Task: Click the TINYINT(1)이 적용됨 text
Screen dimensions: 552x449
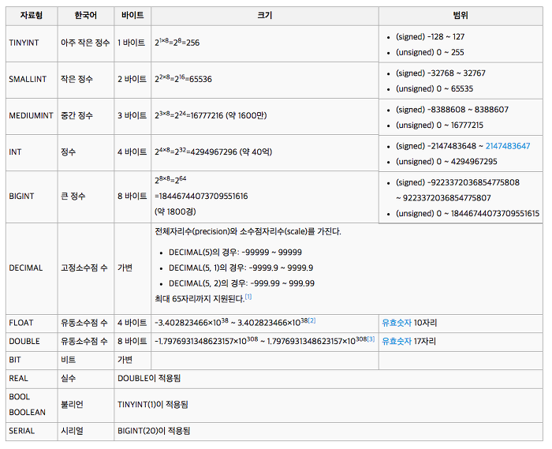Action: [153, 405]
